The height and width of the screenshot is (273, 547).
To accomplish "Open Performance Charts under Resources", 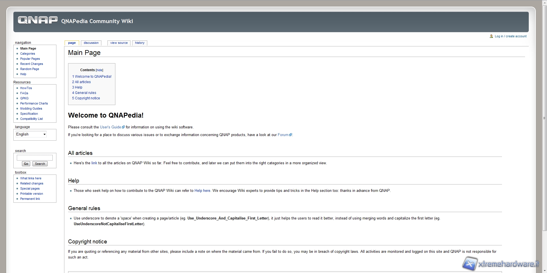I will pyautogui.click(x=34, y=104).
